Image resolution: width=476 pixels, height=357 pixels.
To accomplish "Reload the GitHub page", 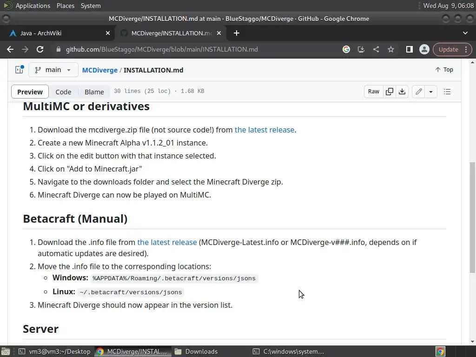I will pyautogui.click(x=40, y=49).
